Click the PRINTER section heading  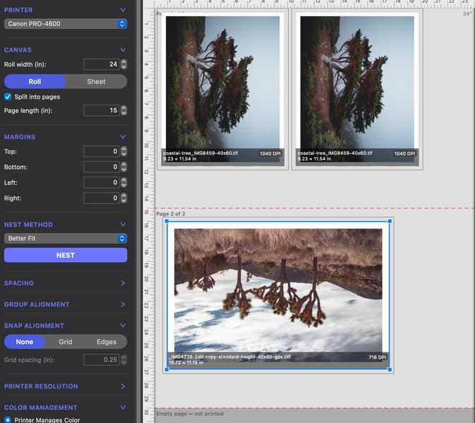[x=18, y=10]
